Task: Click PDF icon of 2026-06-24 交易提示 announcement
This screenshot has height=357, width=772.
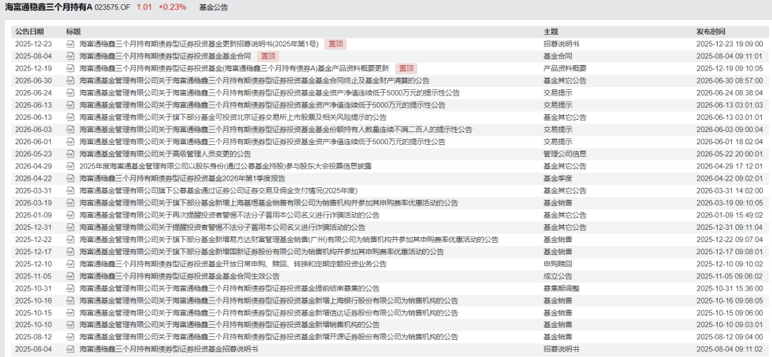Action: (70, 93)
